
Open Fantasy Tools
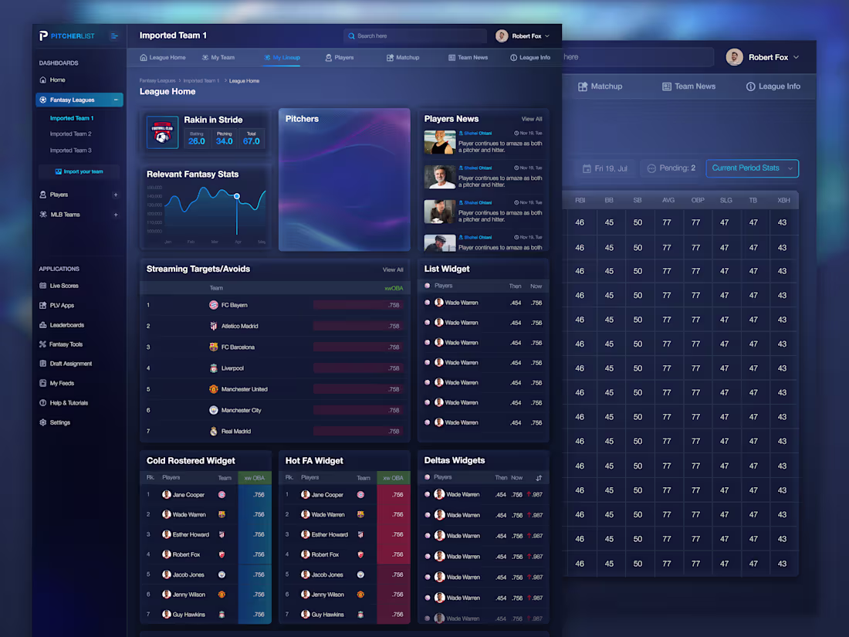[61, 344]
